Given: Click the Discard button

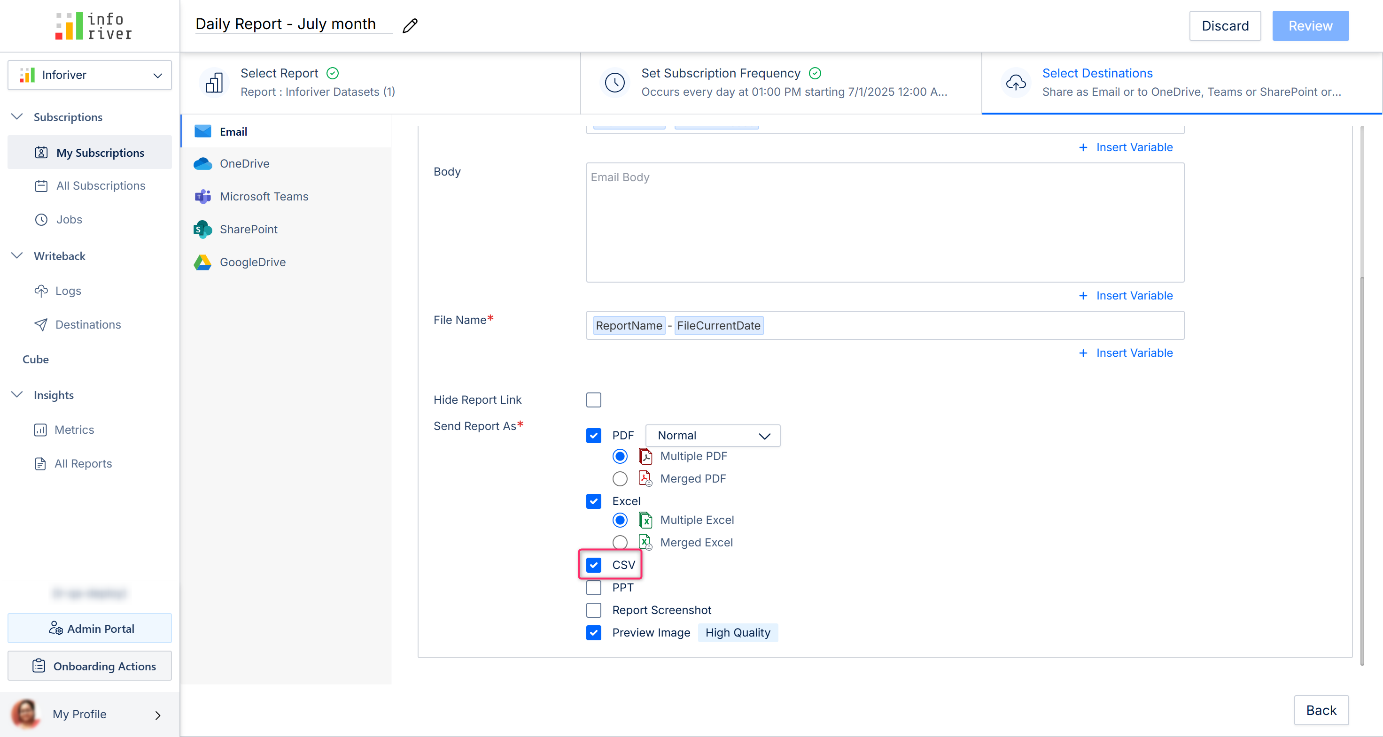Looking at the screenshot, I should coord(1225,26).
